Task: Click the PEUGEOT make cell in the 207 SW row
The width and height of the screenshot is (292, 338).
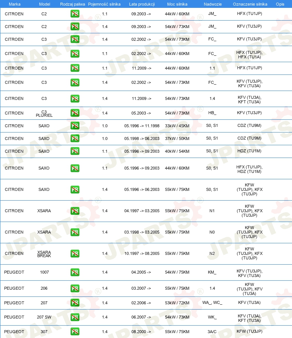Action: pos(14,317)
